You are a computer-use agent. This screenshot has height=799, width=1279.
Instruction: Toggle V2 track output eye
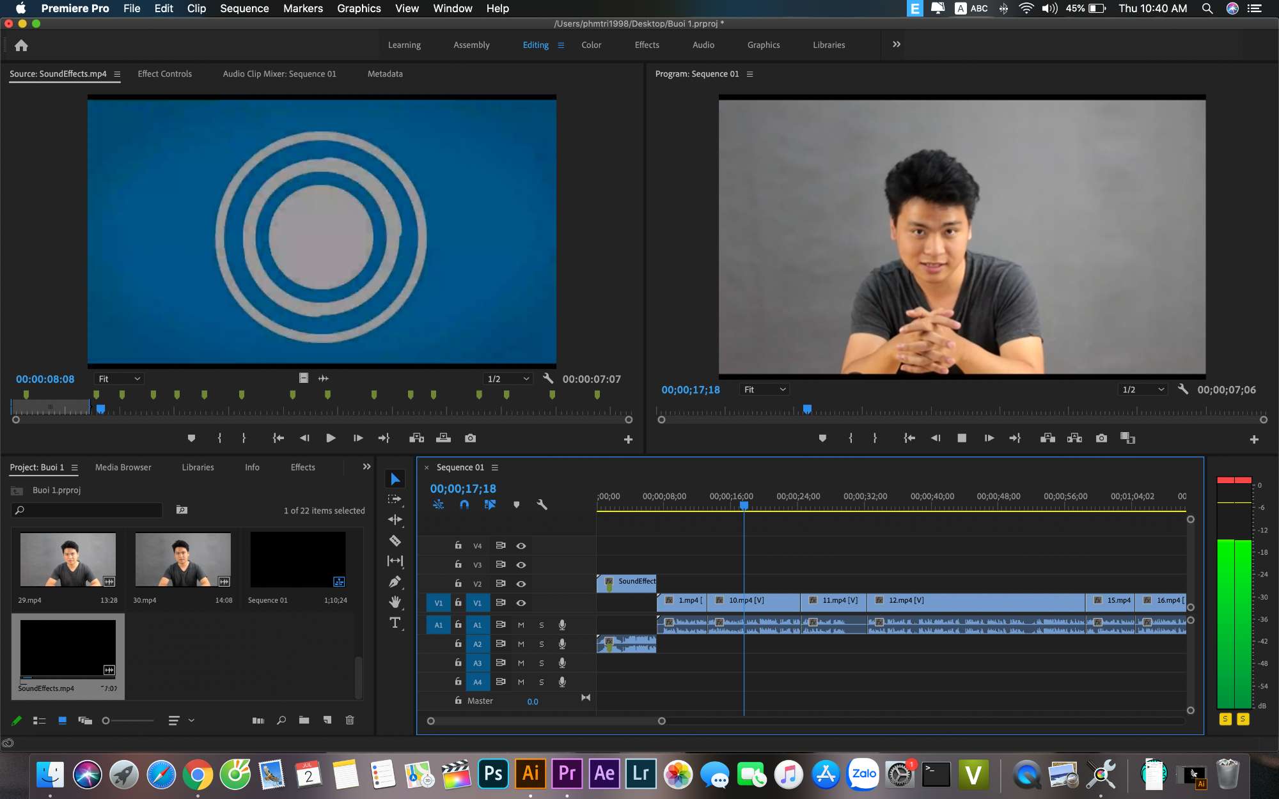[521, 584]
